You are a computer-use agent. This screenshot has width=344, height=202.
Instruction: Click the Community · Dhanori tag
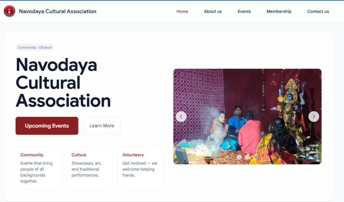35,47
